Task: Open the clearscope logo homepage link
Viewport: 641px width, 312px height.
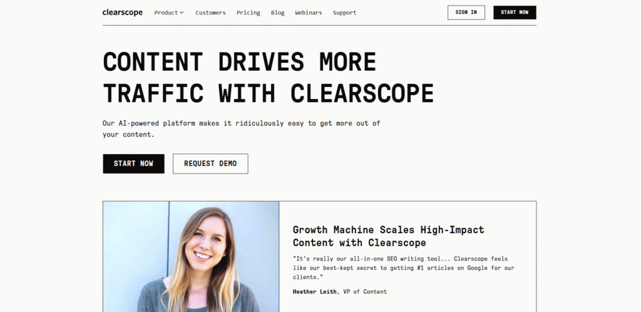Action: tap(122, 13)
